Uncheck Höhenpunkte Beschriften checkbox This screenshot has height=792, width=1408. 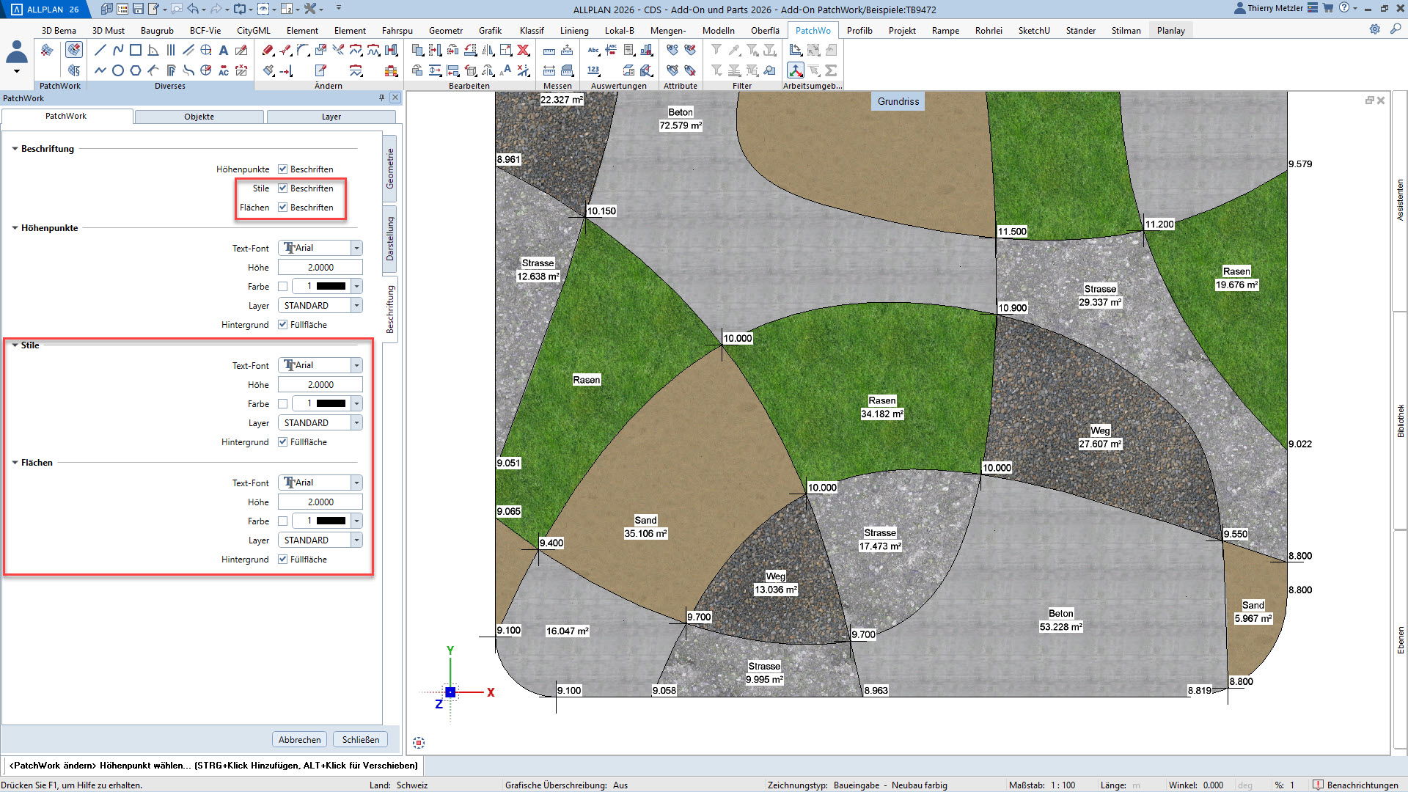282,169
